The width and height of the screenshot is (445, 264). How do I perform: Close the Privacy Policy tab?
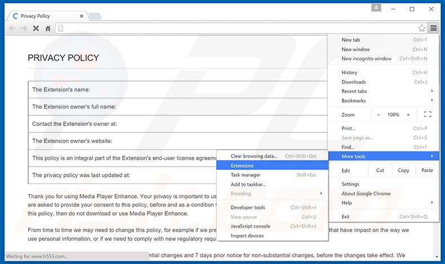(x=82, y=16)
